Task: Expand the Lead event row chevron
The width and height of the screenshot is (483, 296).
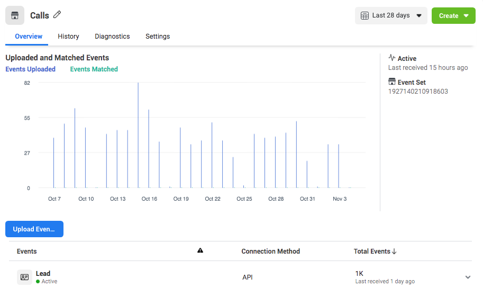Action: click(x=468, y=277)
